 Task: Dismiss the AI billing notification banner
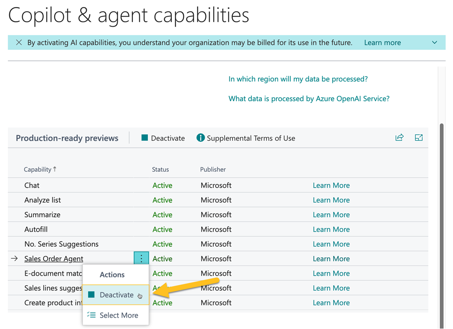tap(19, 42)
